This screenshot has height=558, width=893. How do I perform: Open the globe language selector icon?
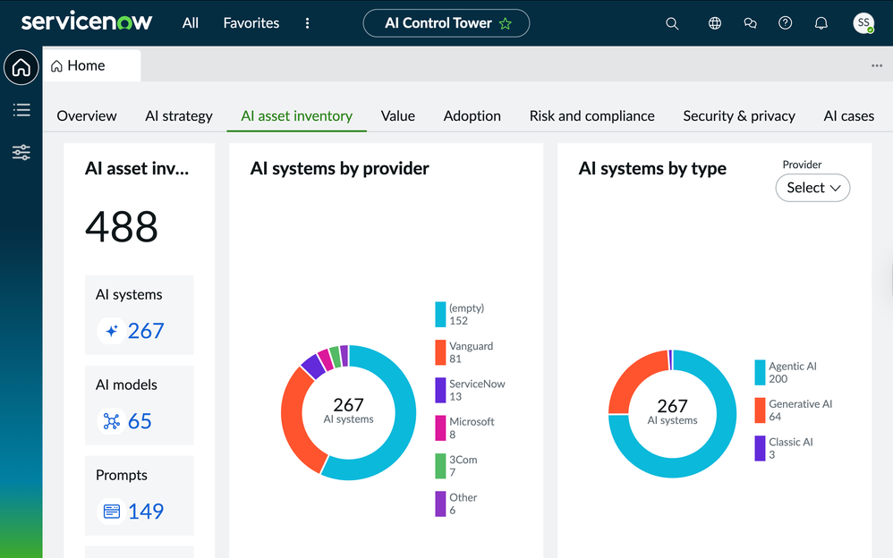[x=714, y=23]
